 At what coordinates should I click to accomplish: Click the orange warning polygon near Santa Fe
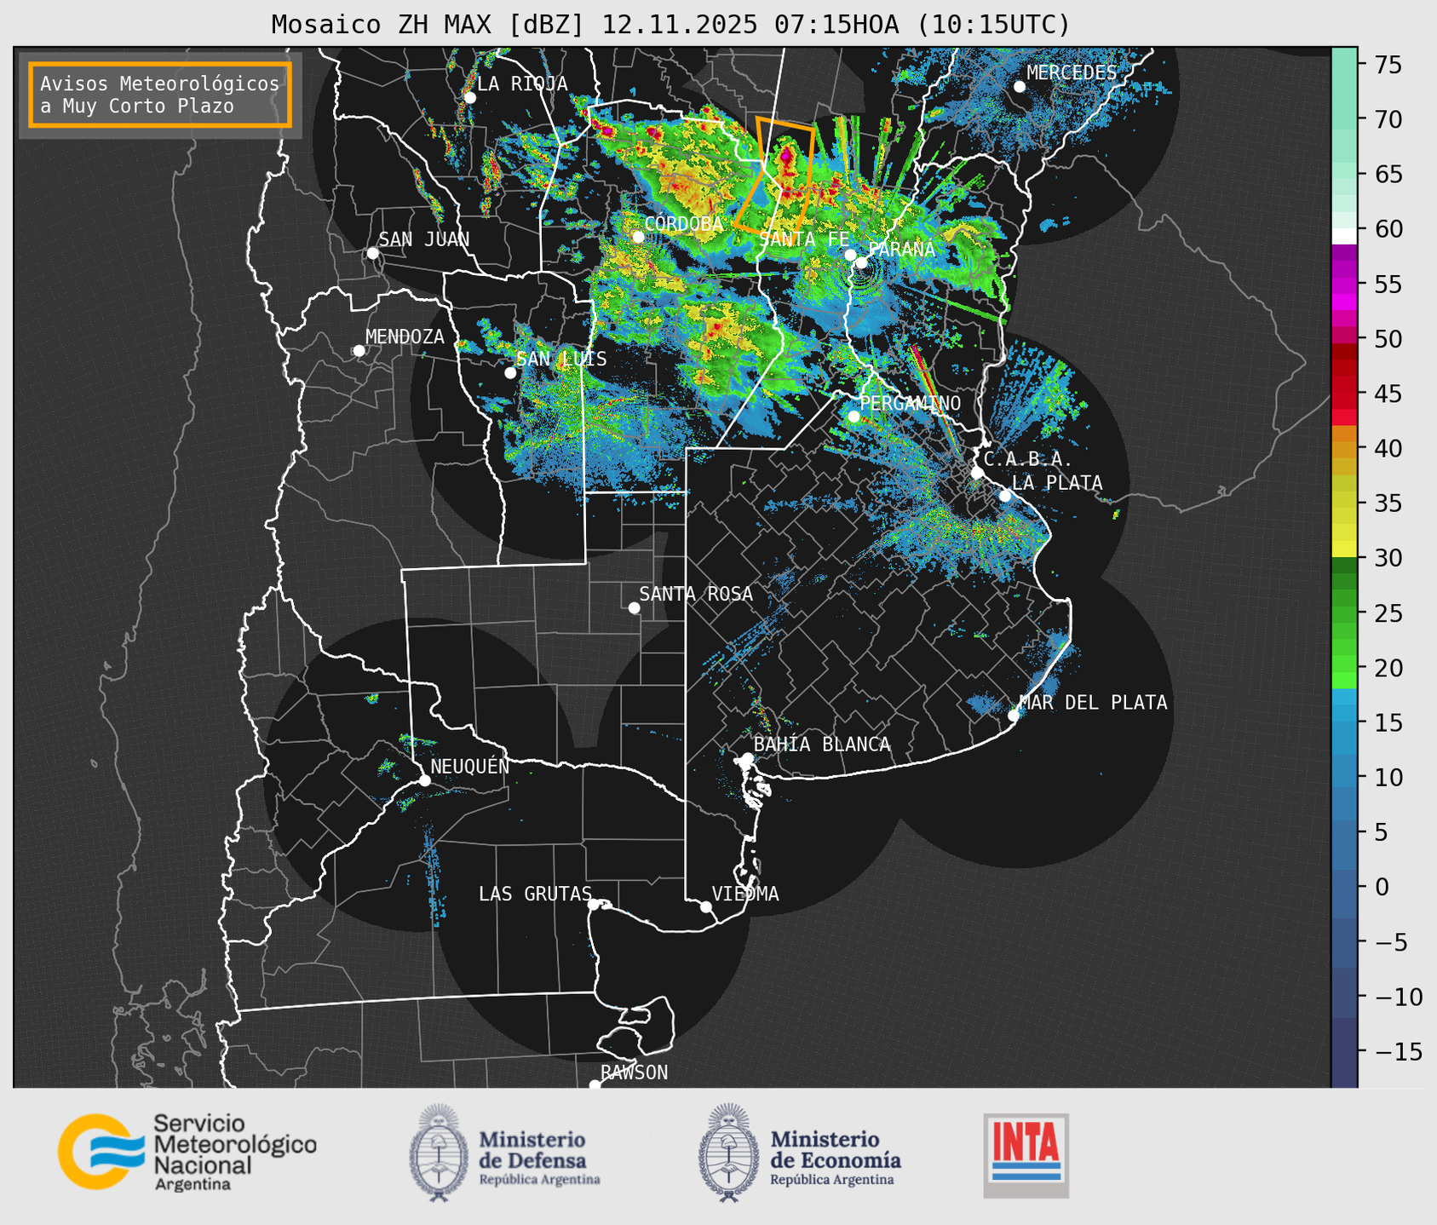[x=775, y=176]
